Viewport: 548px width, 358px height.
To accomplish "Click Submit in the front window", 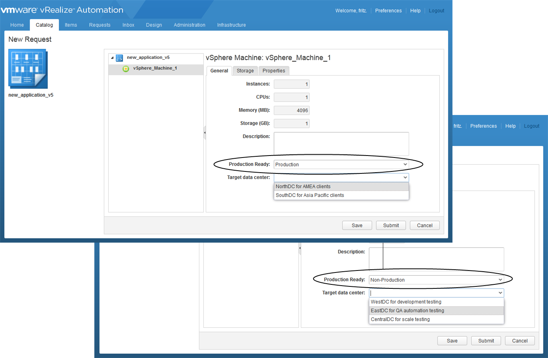I will pyautogui.click(x=391, y=226).
